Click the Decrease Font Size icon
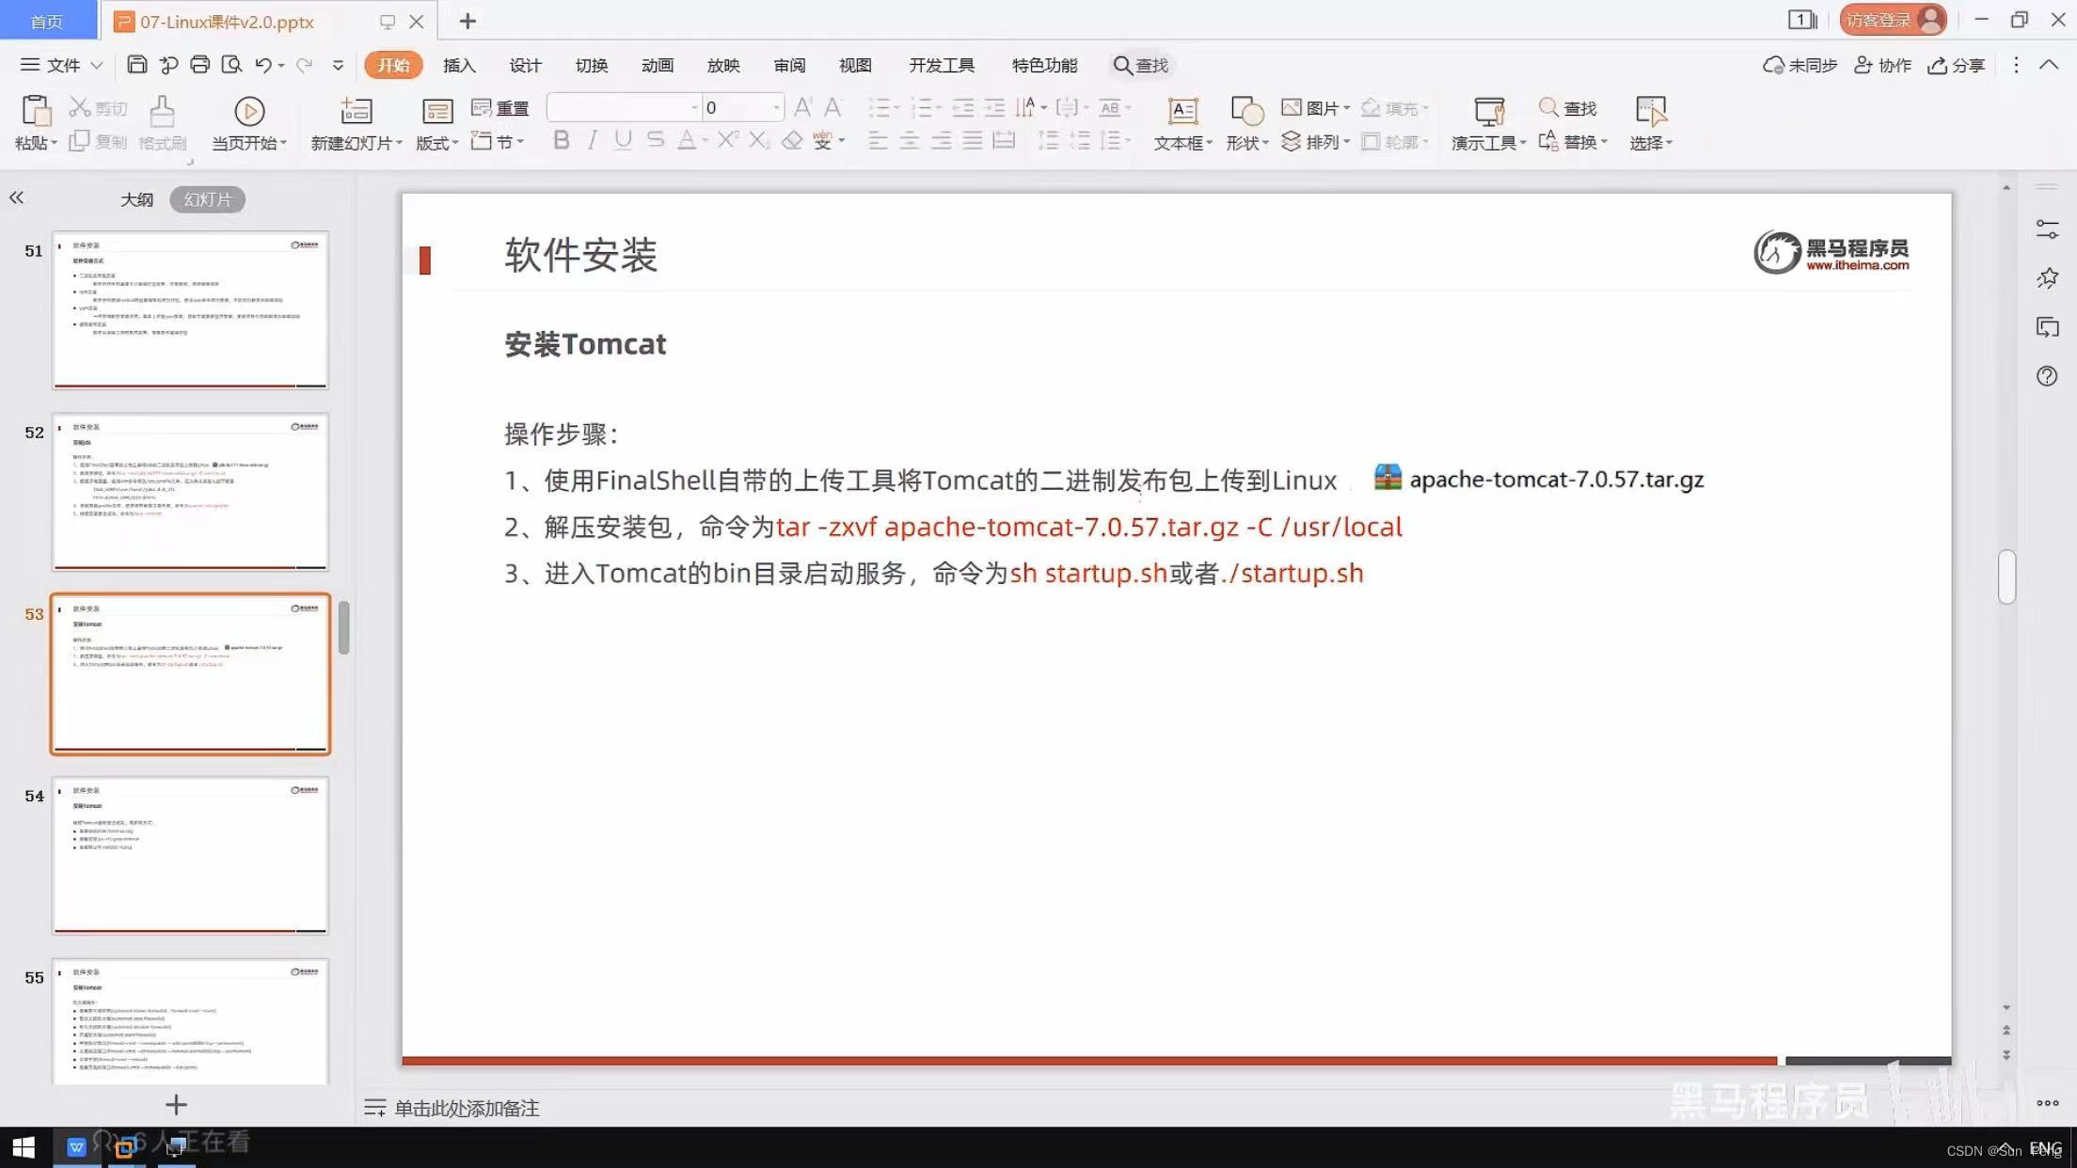The width and height of the screenshot is (2077, 1168). 832,107
